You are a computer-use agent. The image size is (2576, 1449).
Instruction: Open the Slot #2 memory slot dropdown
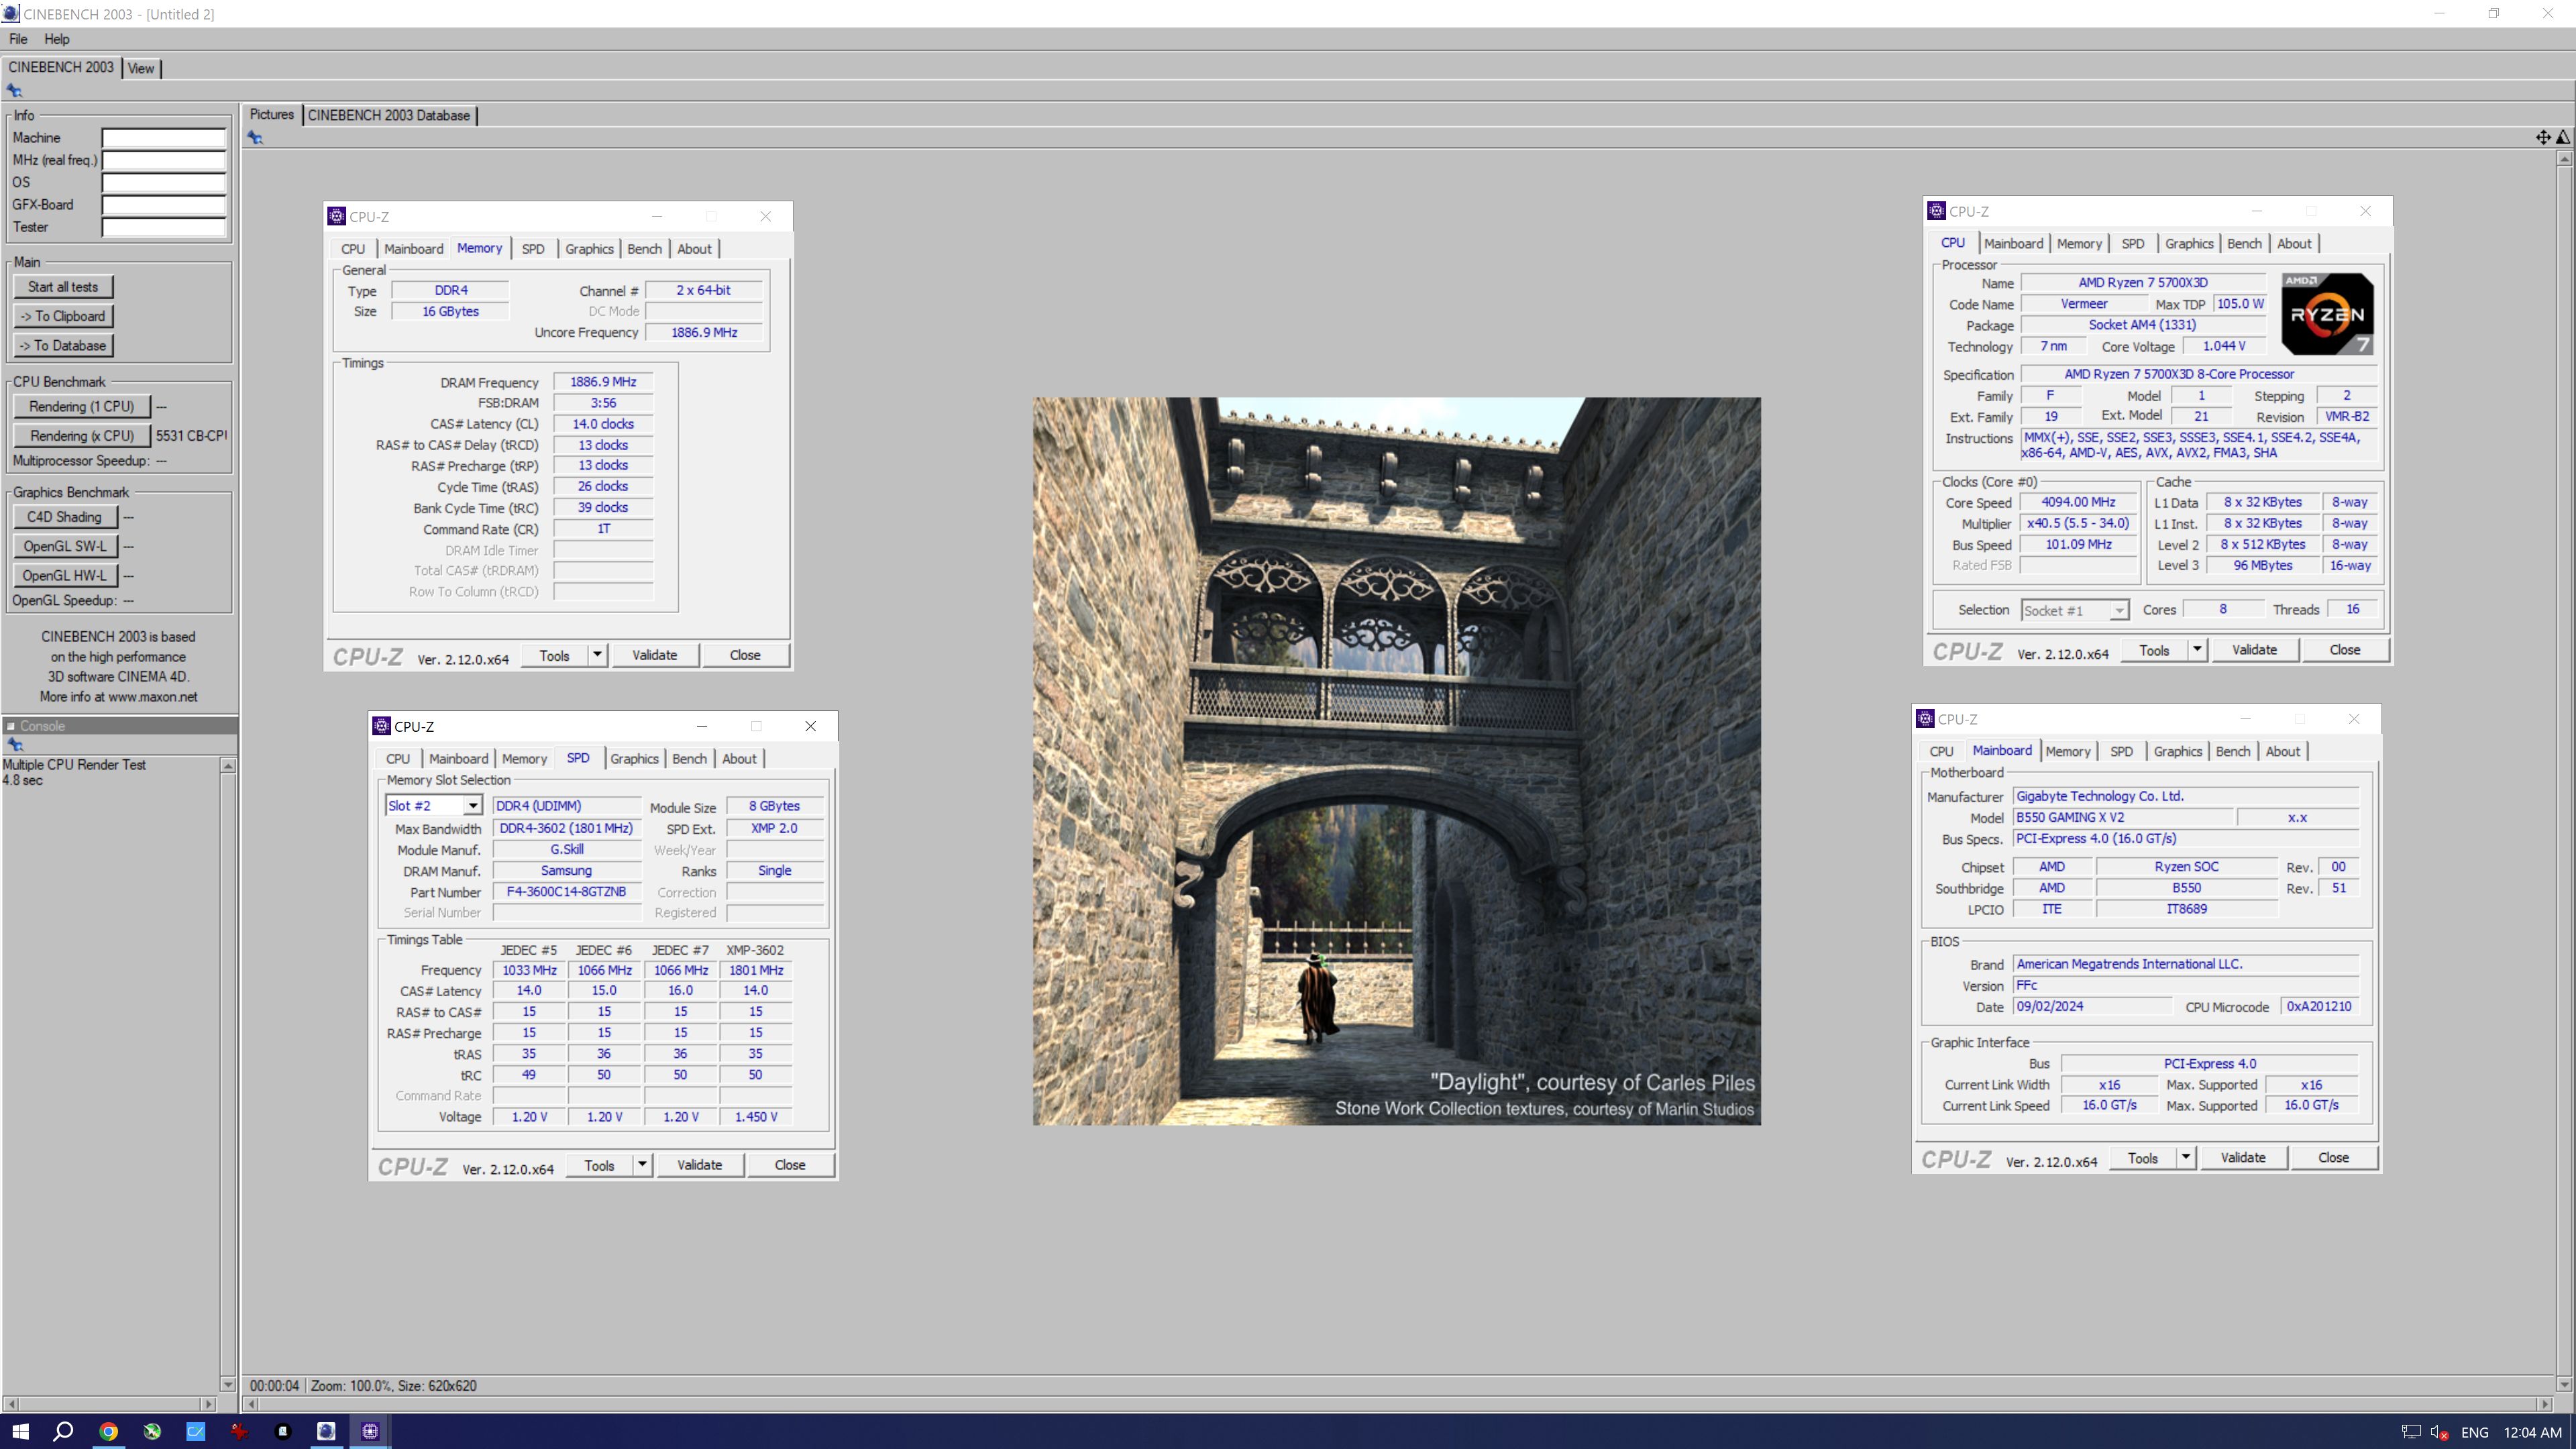pyautogui.click(x=472, y=806)
